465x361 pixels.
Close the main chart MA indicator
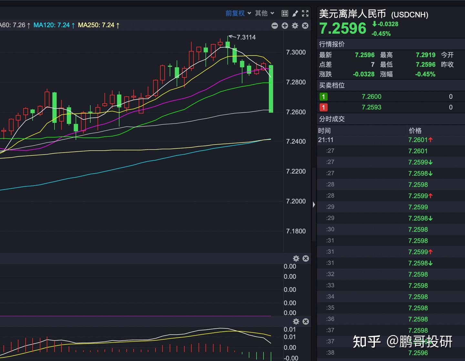click(305, 25)
